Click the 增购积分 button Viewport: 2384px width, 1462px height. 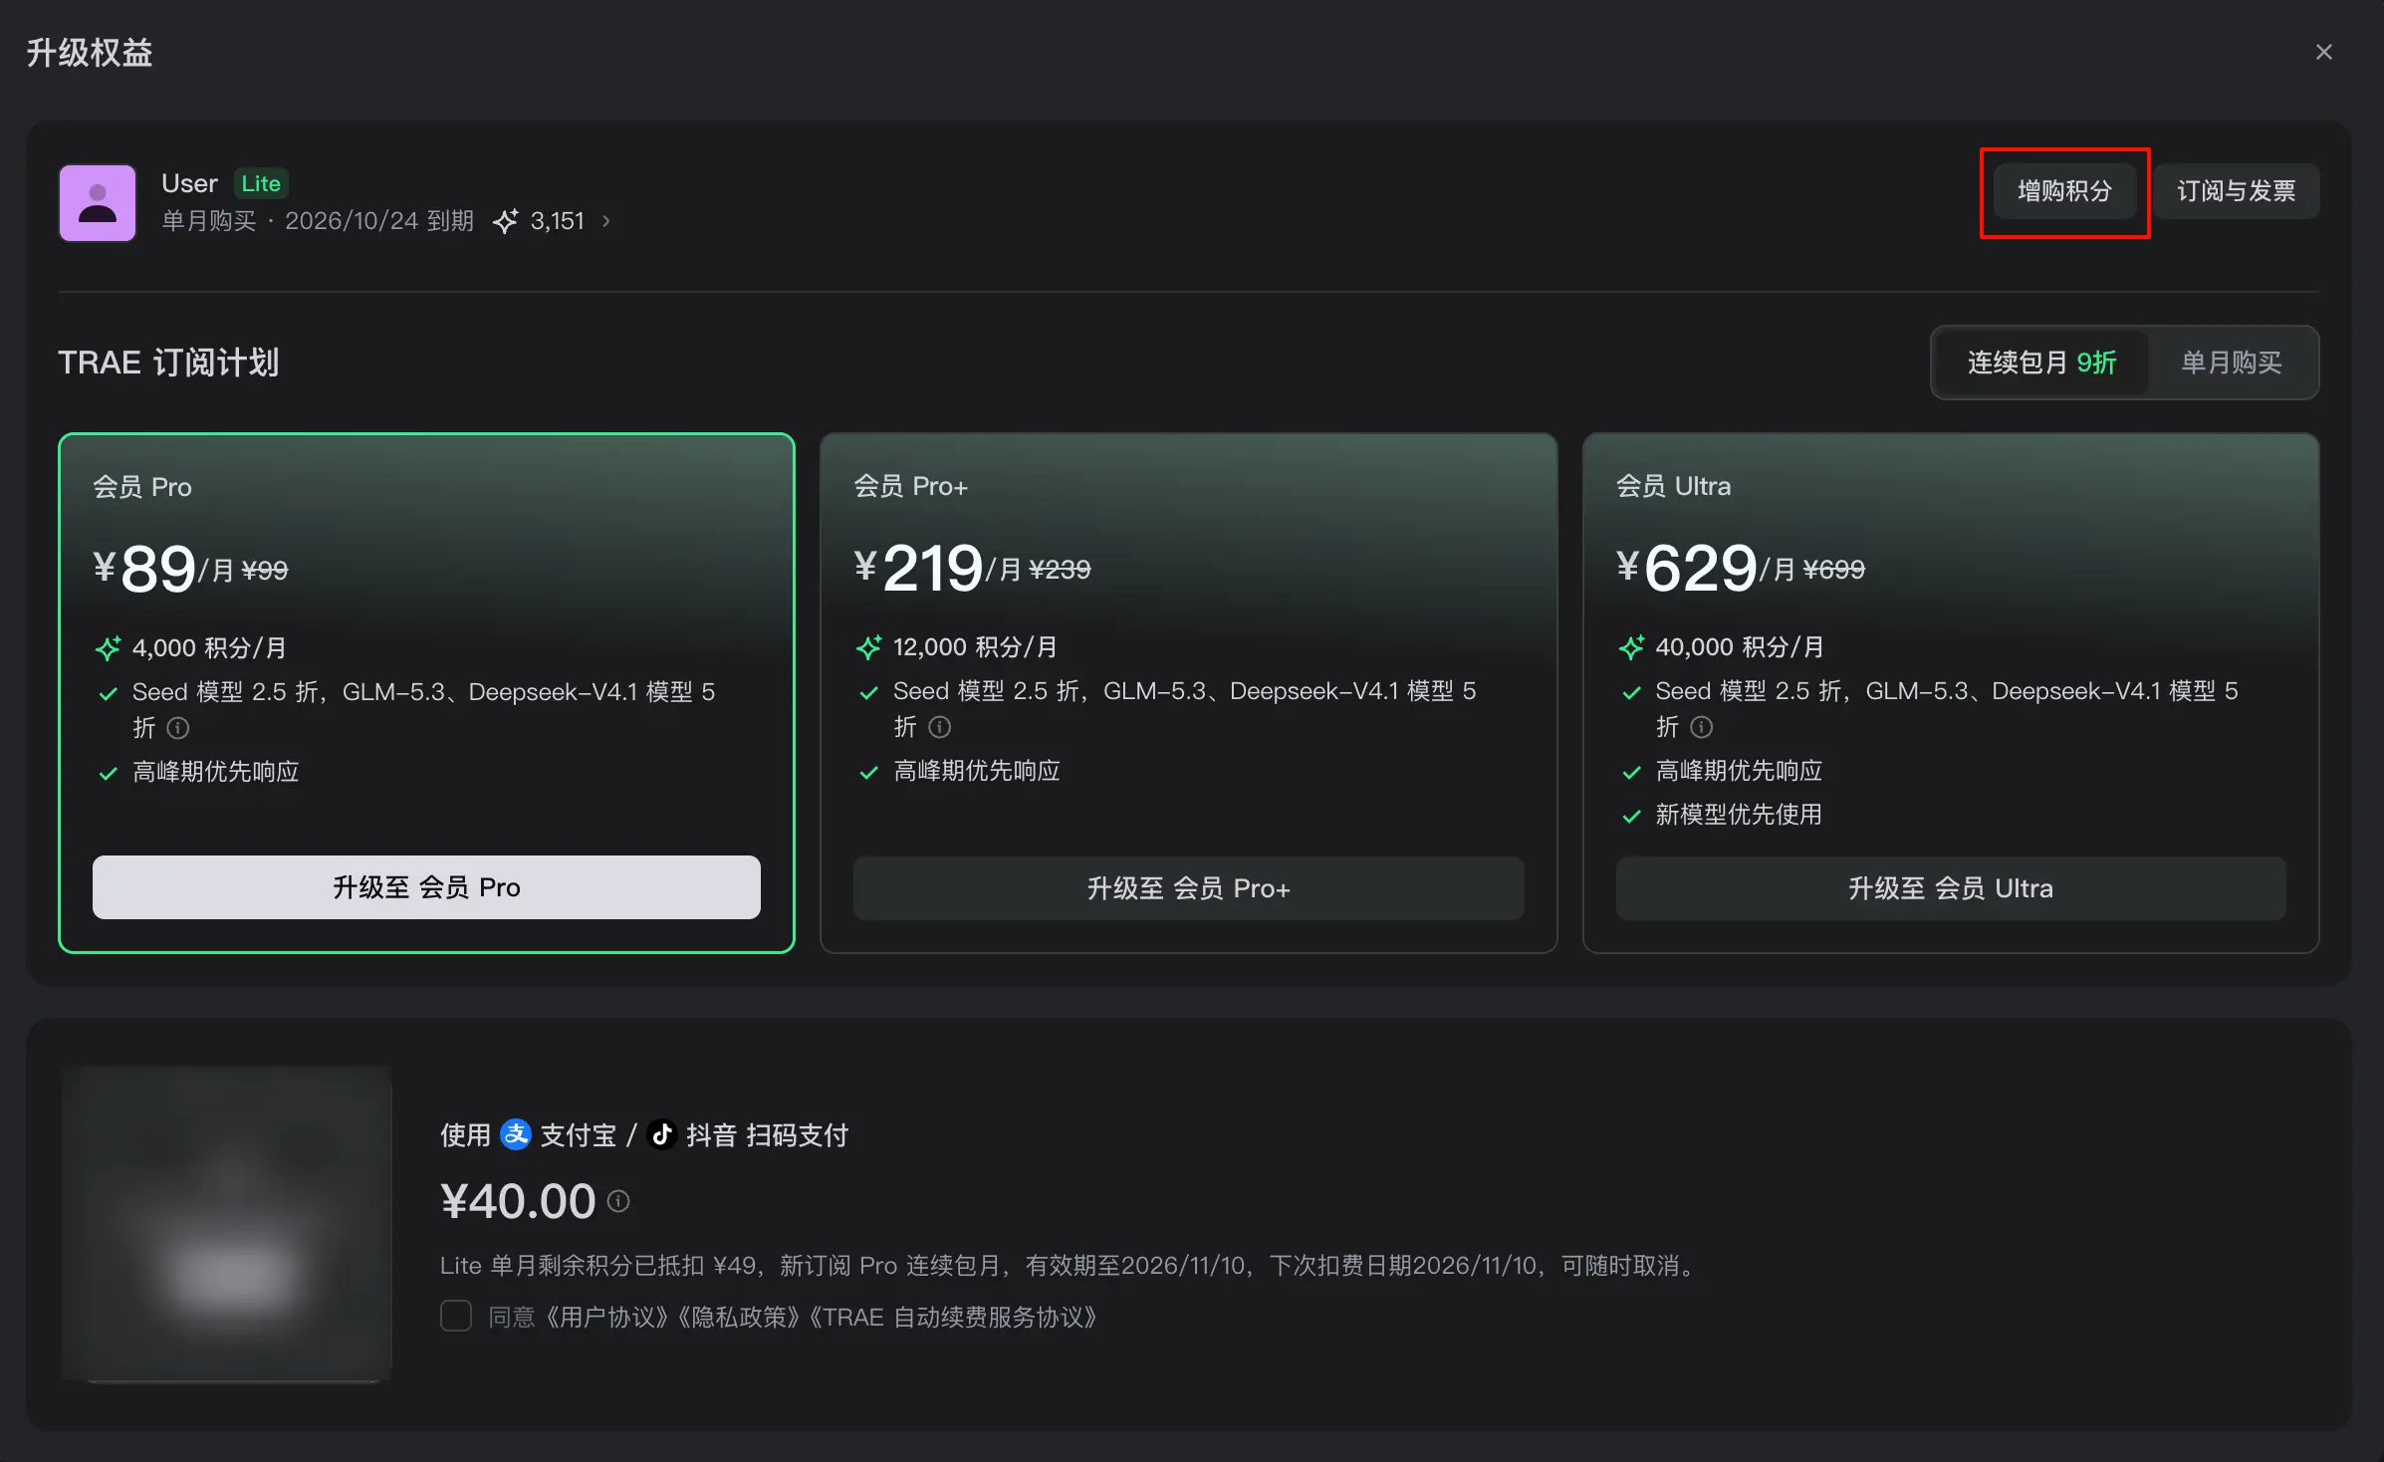tap(2064, 191)
